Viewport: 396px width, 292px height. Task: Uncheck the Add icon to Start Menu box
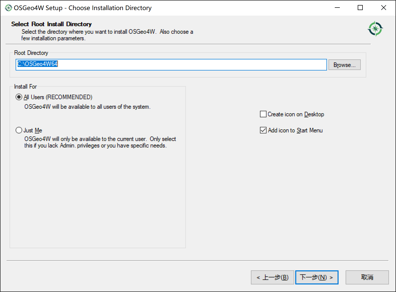click(x=263, y=130)
